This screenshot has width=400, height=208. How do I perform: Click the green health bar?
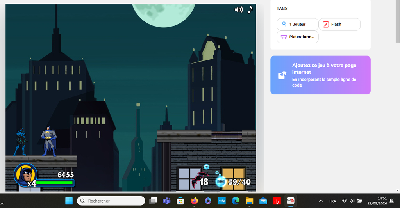(x=55, y=183)
